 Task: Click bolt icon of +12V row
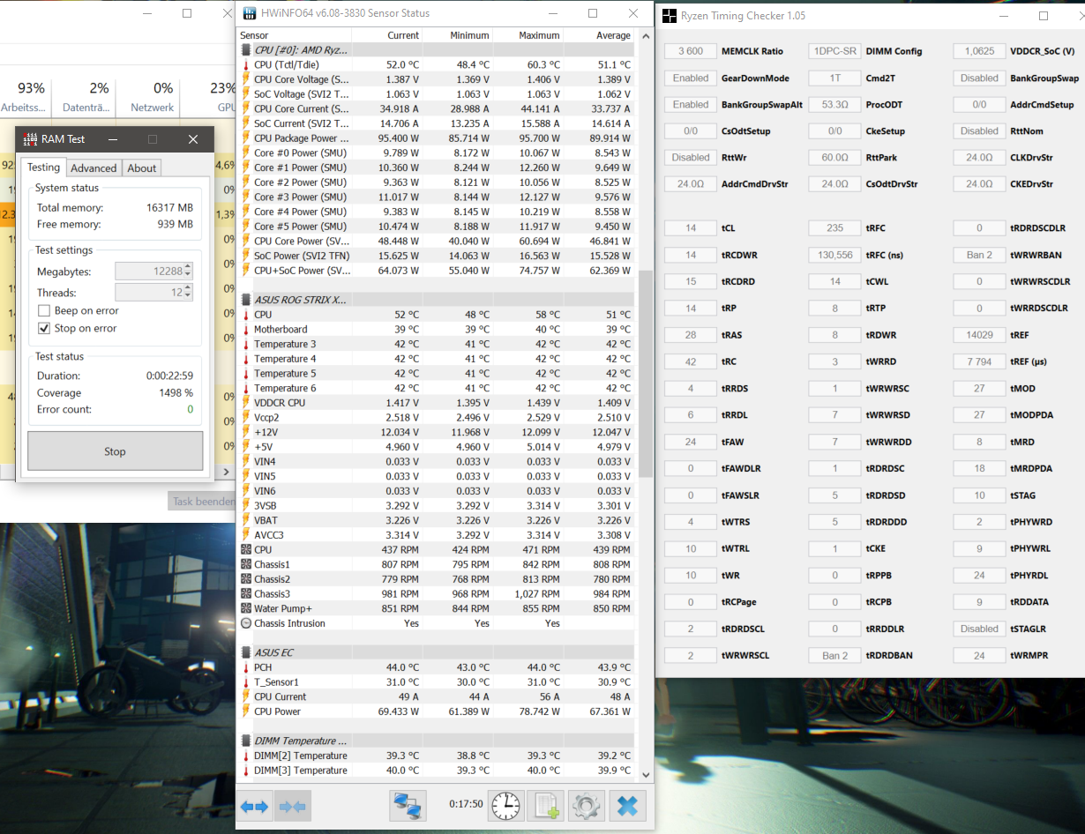point(246,432)
